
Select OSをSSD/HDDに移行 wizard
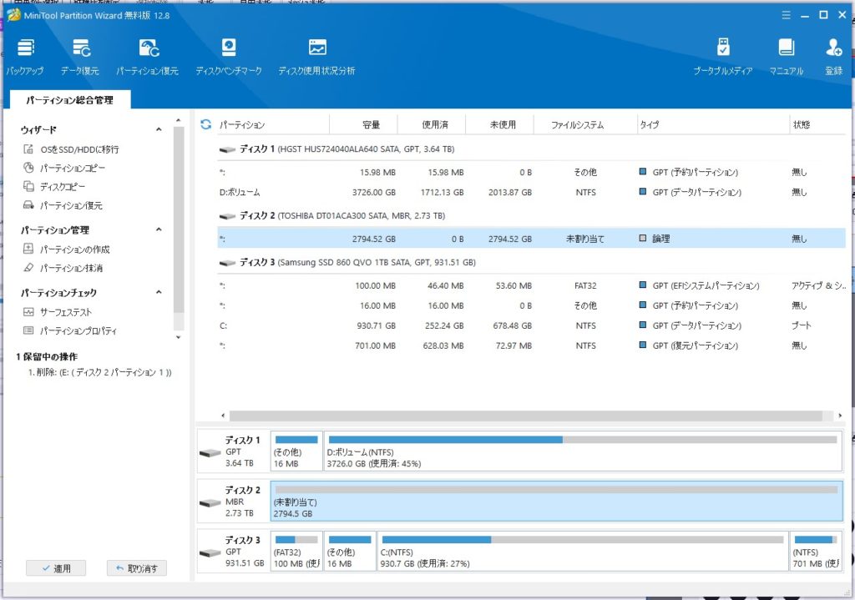click(x=78, y=149)
